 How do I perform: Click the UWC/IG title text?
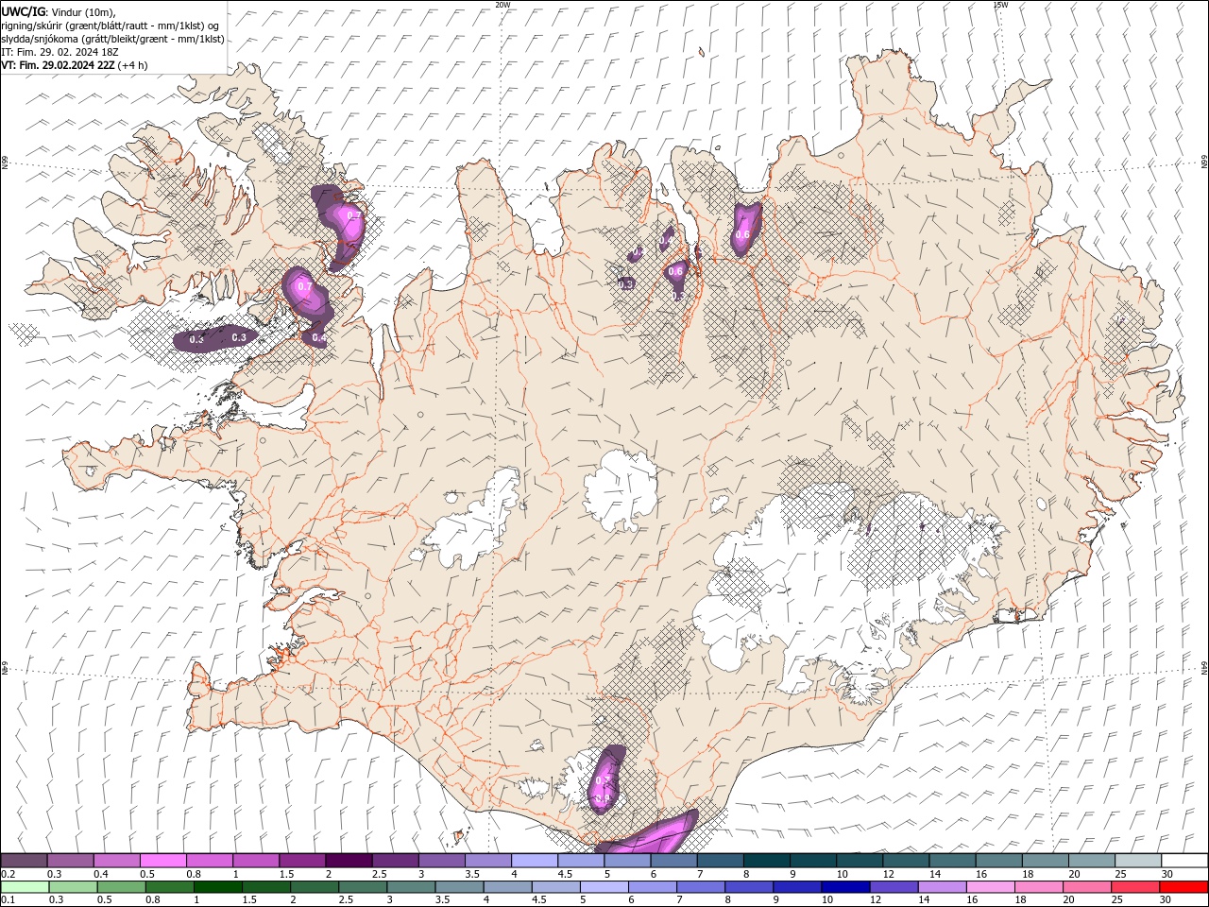click(x=24, y=11)
